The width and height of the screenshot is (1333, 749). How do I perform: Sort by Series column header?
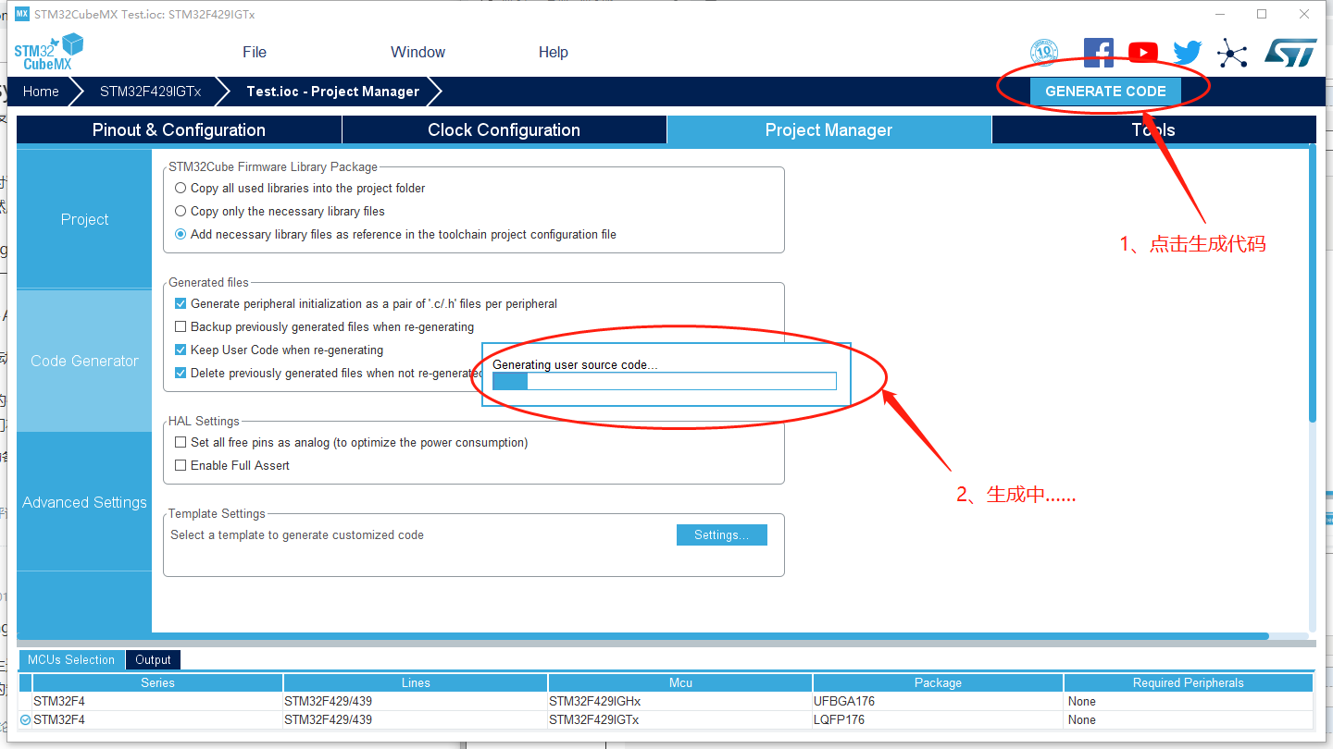tap(157, 682)
